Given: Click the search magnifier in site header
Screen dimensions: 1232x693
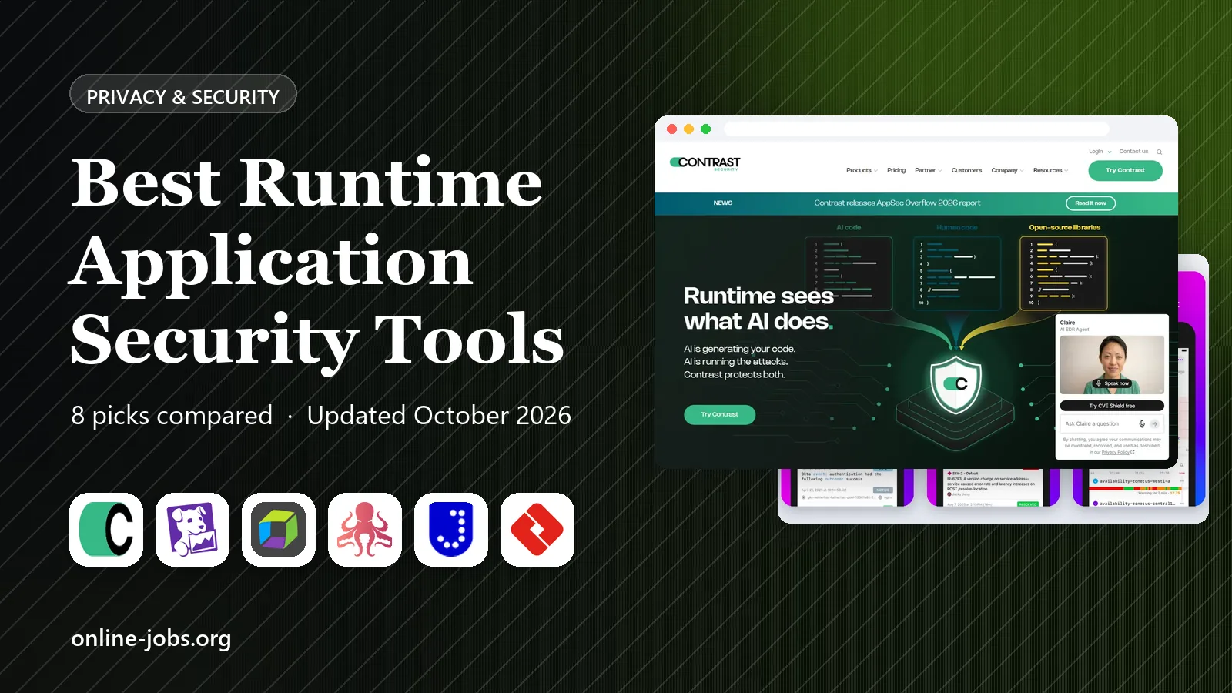Looking at the screenshot, I should tap(1159, 152).
